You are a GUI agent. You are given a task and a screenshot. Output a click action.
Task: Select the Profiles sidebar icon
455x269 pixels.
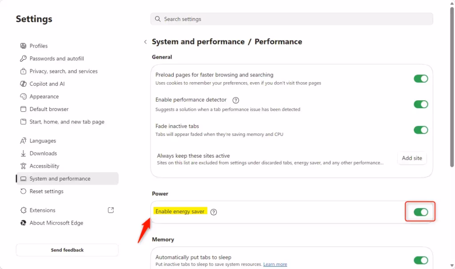[23, 46]
